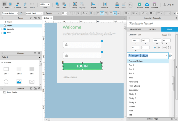Image resolution: width=178 pixels, height=121 pixels.
Task: Toggle italic text formatting
Action: click(74, 13)
